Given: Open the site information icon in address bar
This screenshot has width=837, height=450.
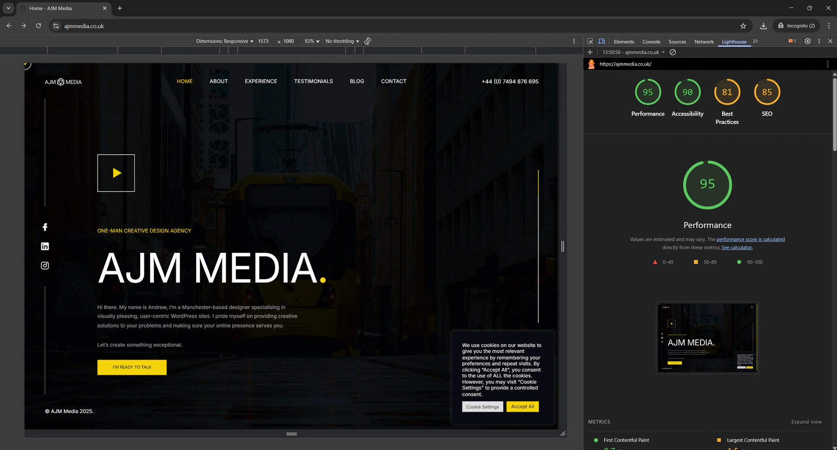Looking at the screenshot, I should point(56,26).
